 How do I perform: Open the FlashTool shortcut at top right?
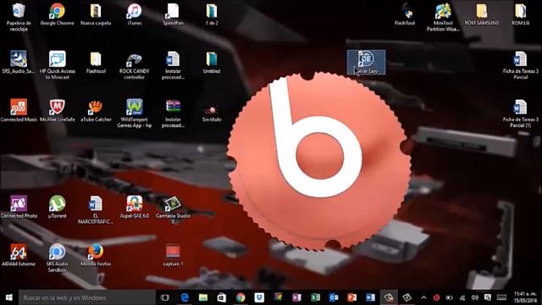(405, 14)
